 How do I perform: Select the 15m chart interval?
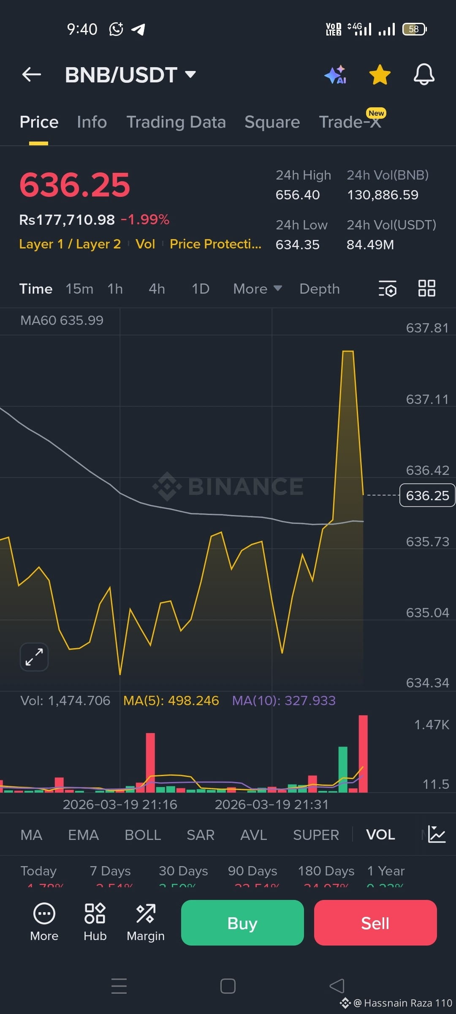pyautogui.click(x=79, y=289)
